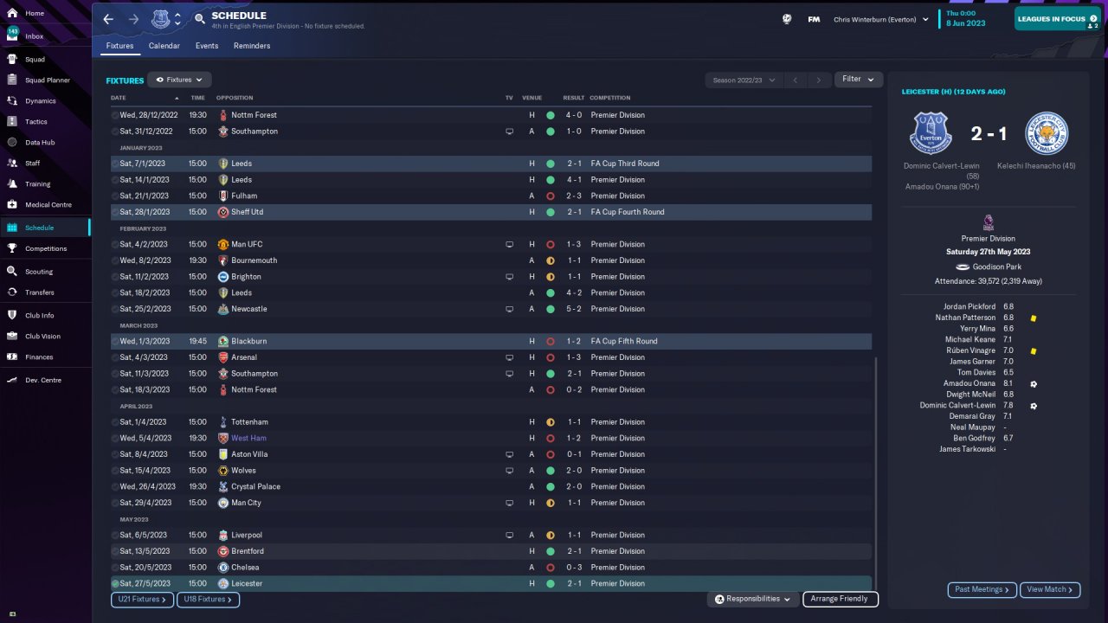The width and height of the screenshot is (1108, 623).
Task: Select the circle beside Nottm Forest 28/12/2022
Action: point(115,115)
